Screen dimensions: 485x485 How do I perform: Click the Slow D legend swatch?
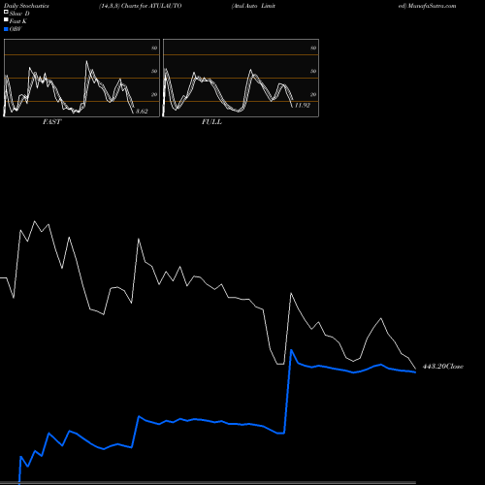(x=6, y=13)
